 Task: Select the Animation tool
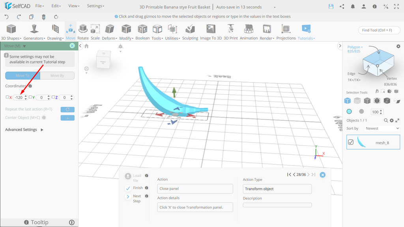click(x=249, y=32)
